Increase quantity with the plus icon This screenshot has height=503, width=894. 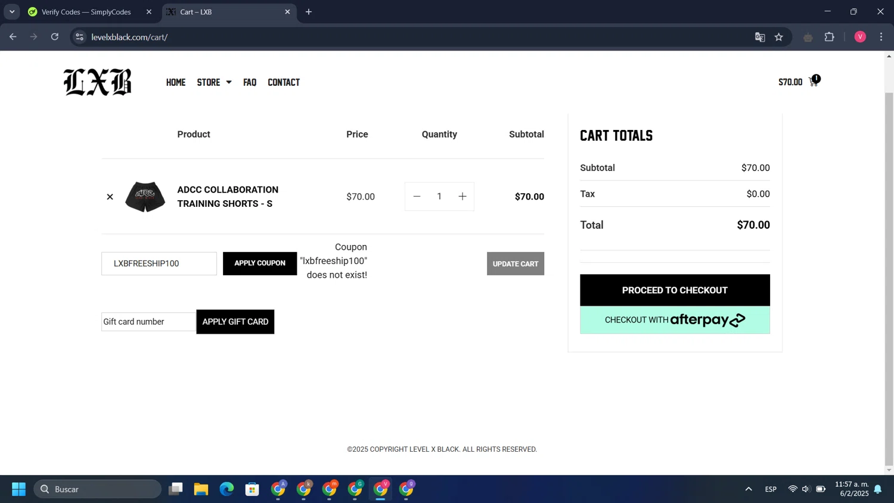point(462,196)
